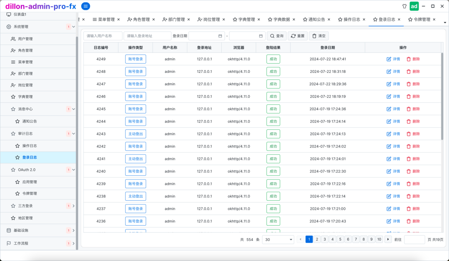Click the edit icon for log 4249
Viewport: 449px width, 261px height.
[389, 59]
